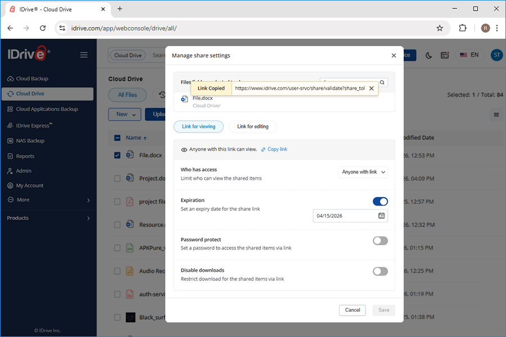Image resolution: width=506 pixels, height=337 pixels.
Task: Open the New dropdown button
Action: point(125,114)
